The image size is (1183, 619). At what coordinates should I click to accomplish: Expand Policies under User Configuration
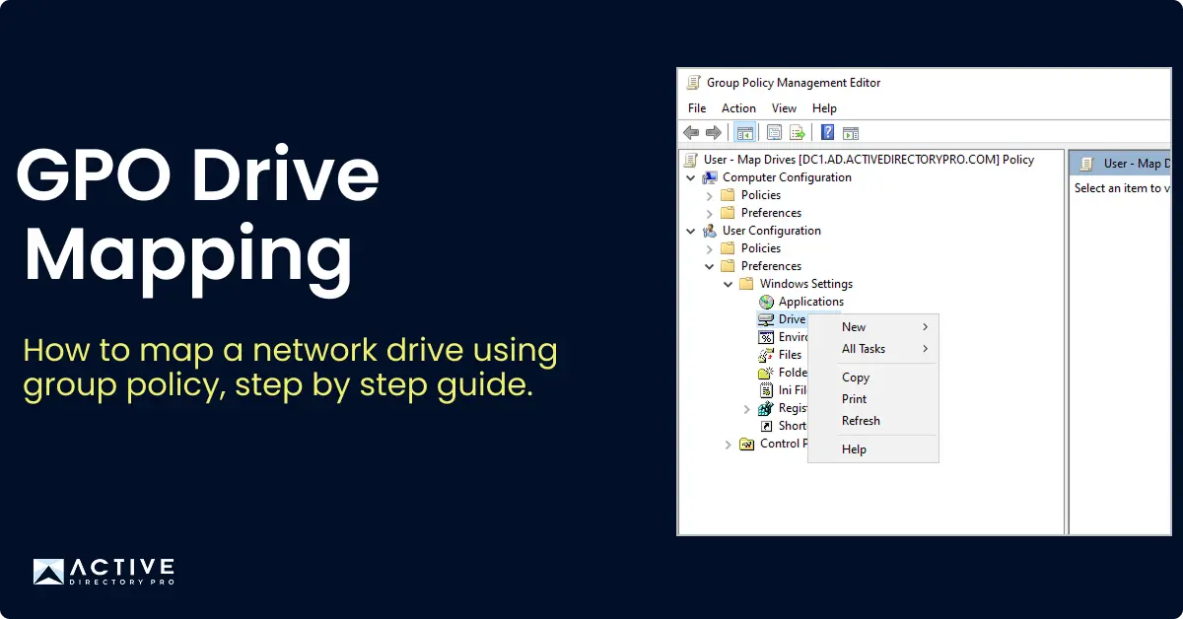[710, 248]
